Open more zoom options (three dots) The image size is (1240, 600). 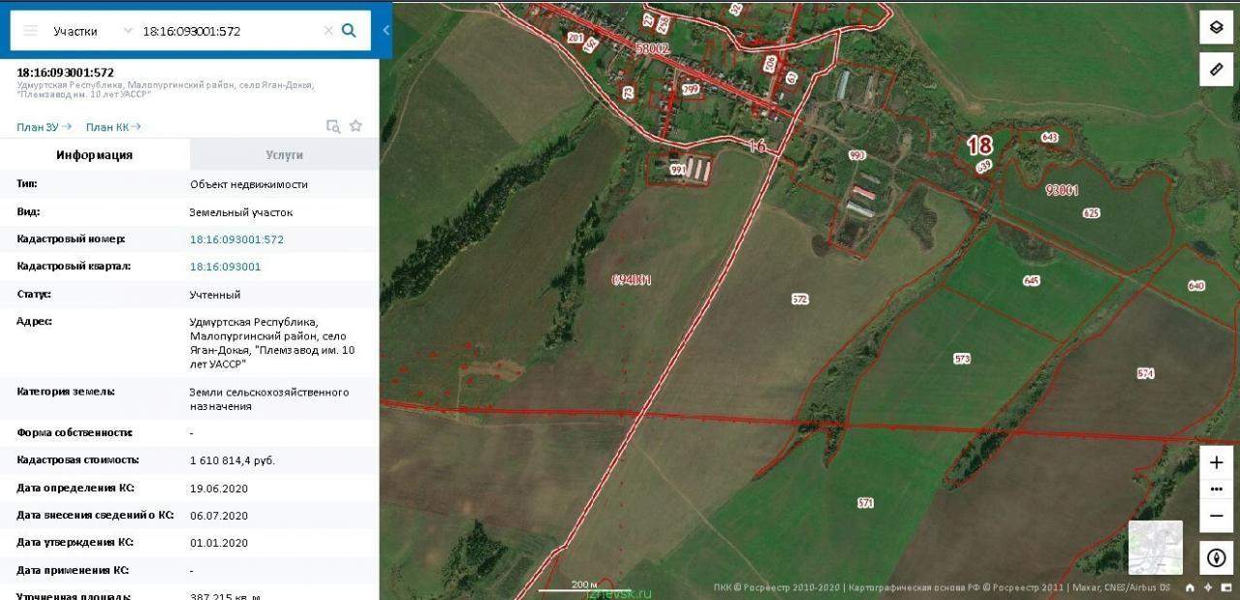pos(1217,489)
